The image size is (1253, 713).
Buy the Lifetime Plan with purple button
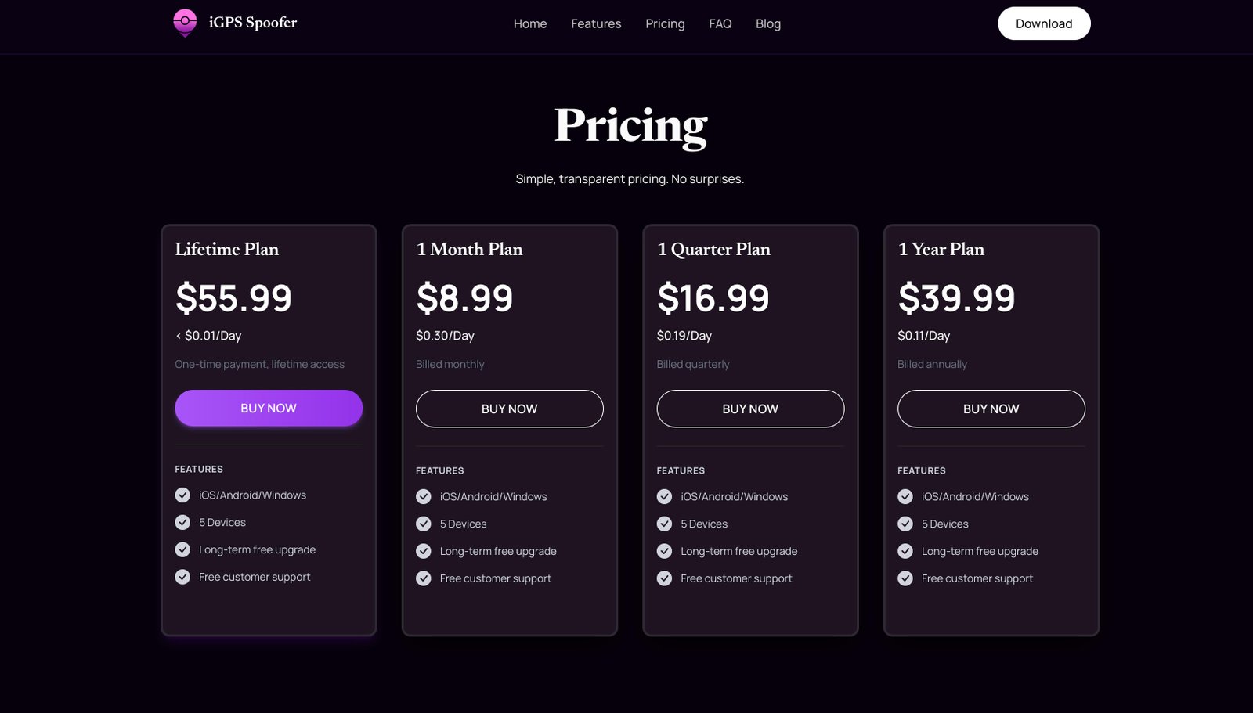coord(269,409)
